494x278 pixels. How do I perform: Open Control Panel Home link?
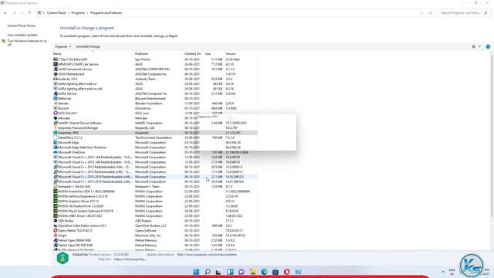pos(22,25)
